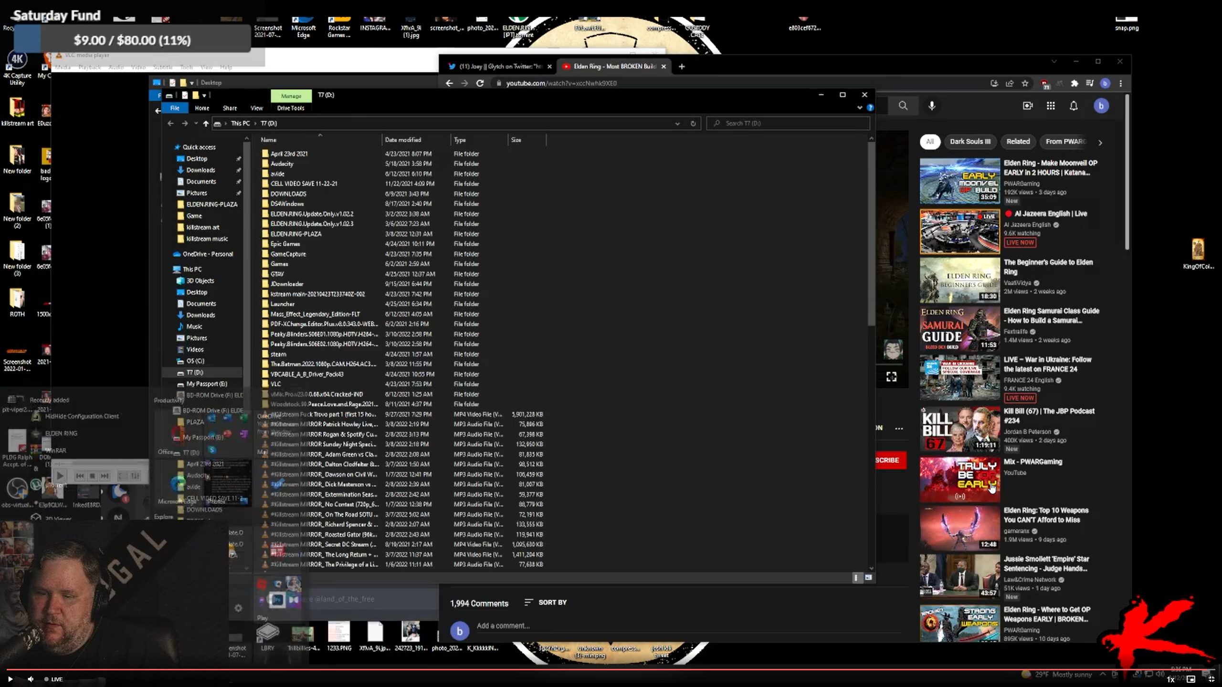The image size is (1222, 687).
Task: Click the red Subscribe button
Action: (x=890, y=460)
